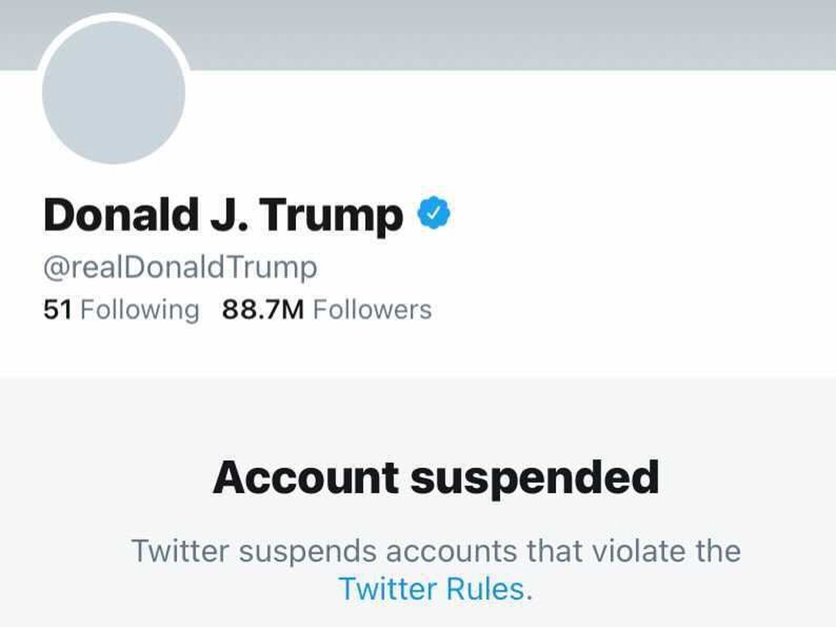The height and width of the screenshot is (627, 836).
Task: Tap the white checkmark inside the badge
Action: click(x=434, y=214)
